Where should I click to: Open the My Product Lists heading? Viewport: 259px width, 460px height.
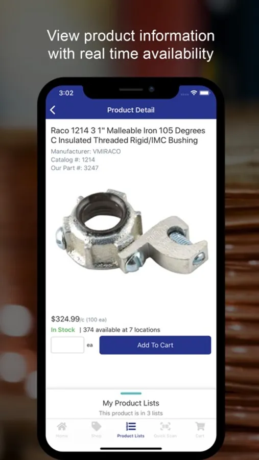(x=131, y=403)
